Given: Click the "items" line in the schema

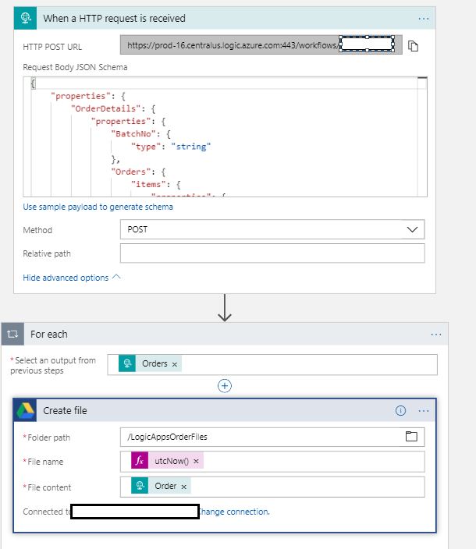Looking at the screenshot, I should pyautogui.click(x=156, y=184).
